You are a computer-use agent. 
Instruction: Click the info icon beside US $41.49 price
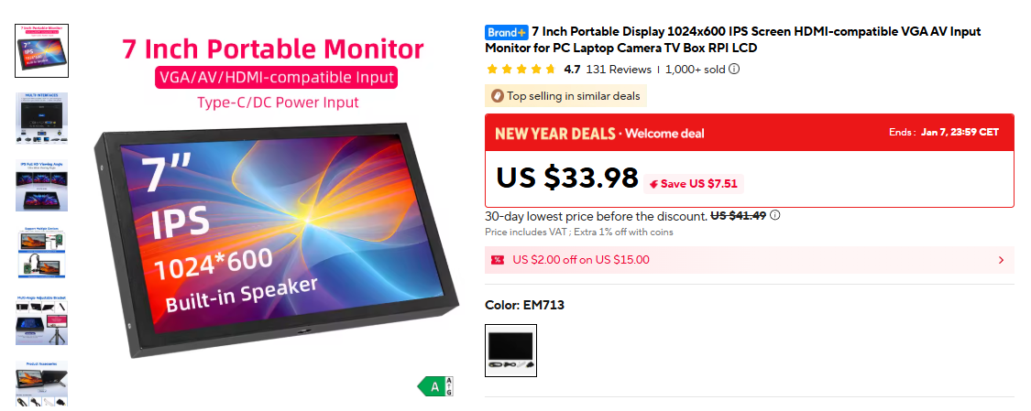click(775, 215)
